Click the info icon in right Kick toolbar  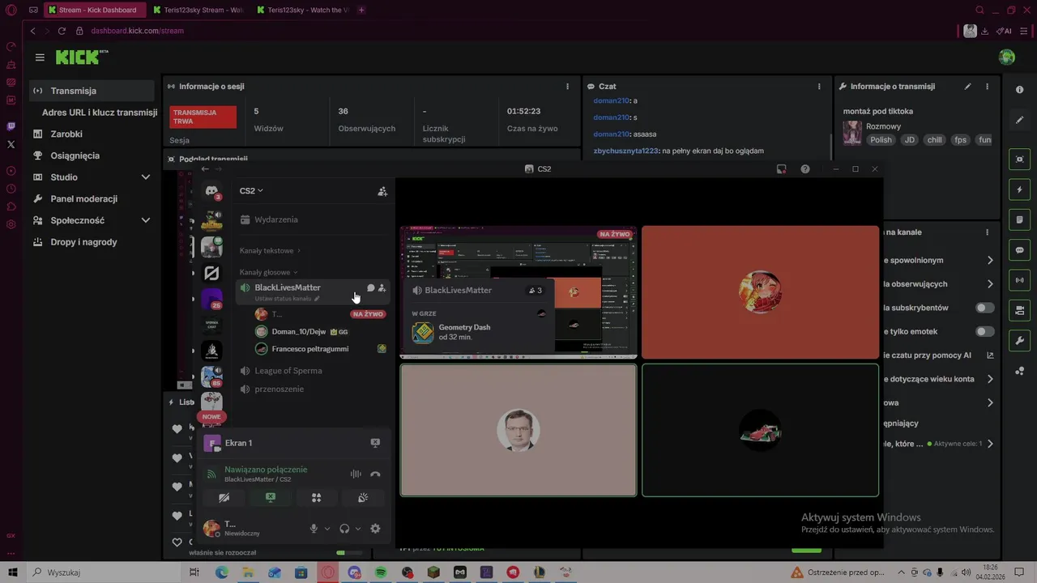(x=1020, y=90)
